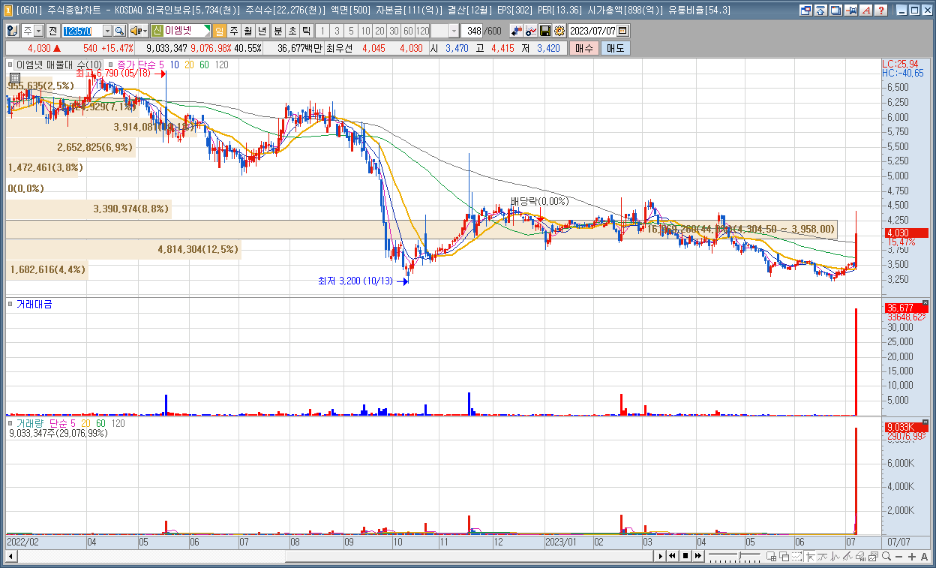Toggle the 신 button before stock name
Screen dimensions: 936x568
tap(157, 31)
